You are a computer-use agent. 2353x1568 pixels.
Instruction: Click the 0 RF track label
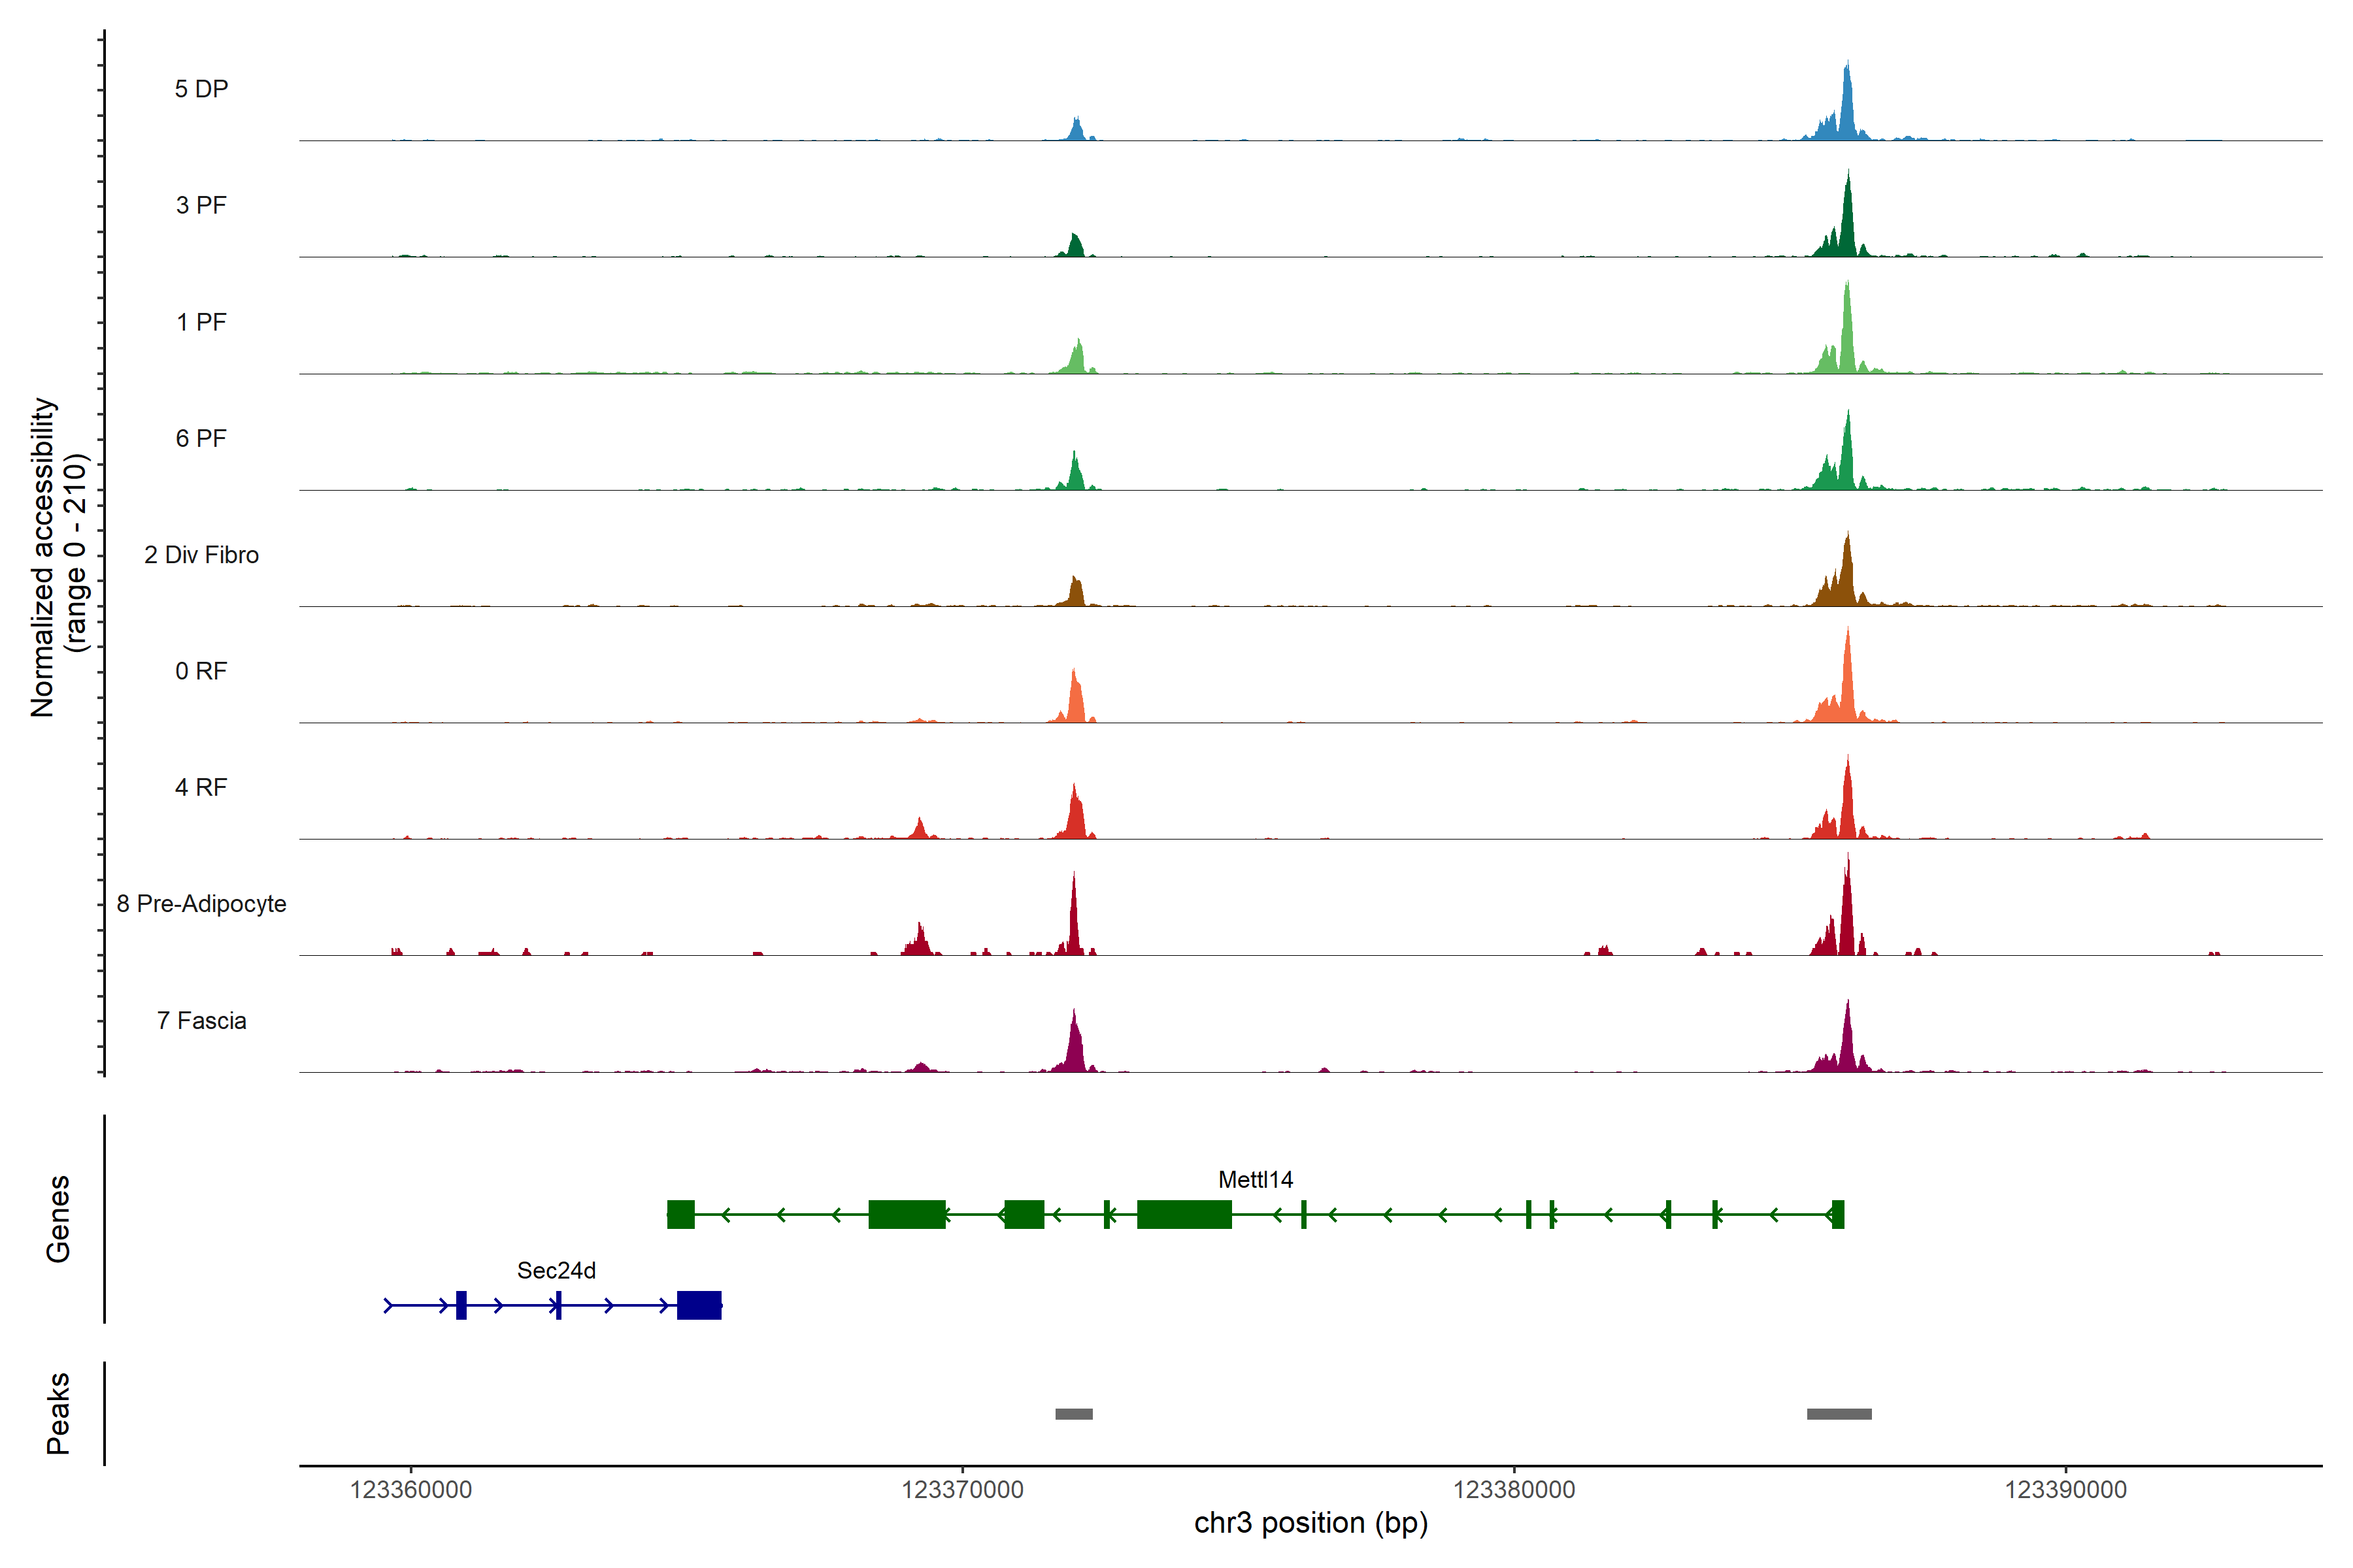(x=201, y=671)
